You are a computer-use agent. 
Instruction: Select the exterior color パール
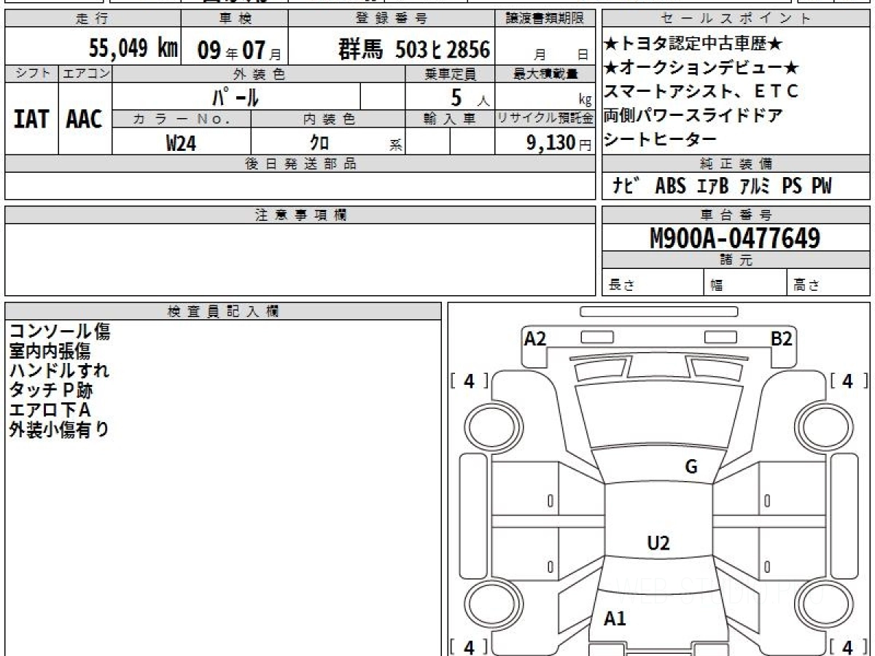[236, 96]
